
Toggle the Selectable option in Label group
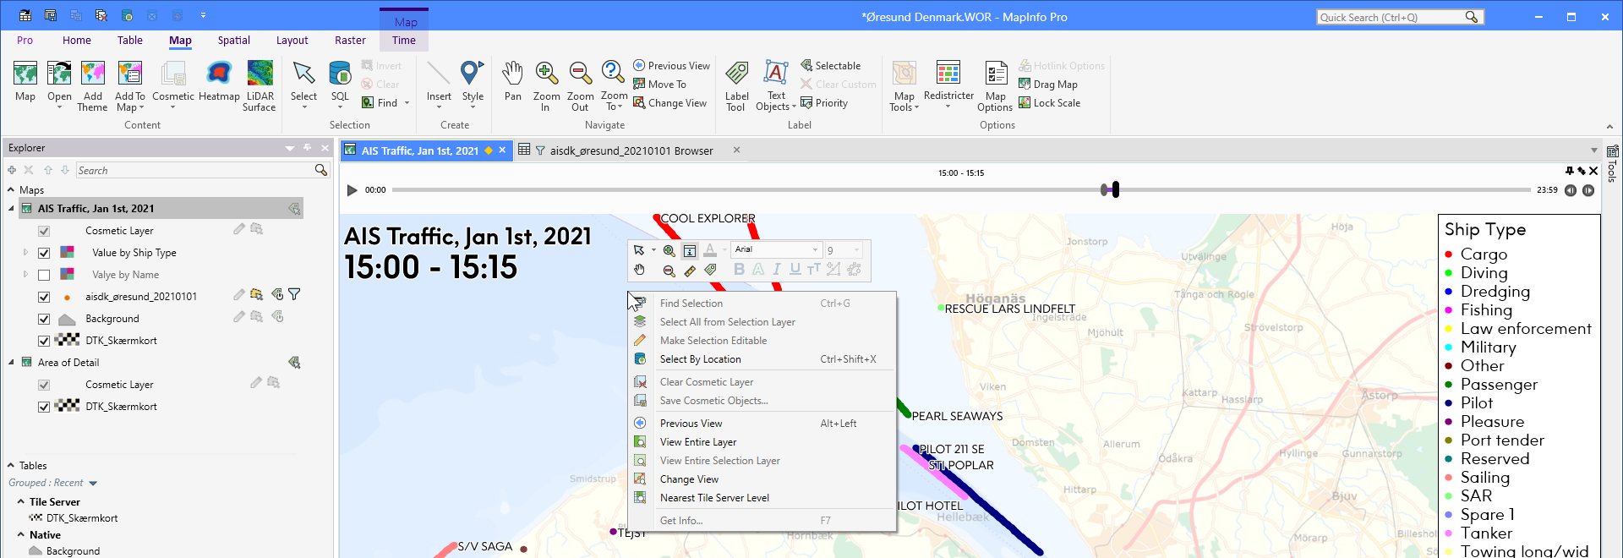tap(830, 65)
